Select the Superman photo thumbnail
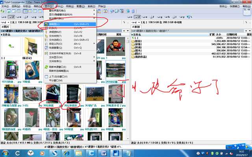Image resolution: width=252 pixels, height=157 pixels. (115, 46)
